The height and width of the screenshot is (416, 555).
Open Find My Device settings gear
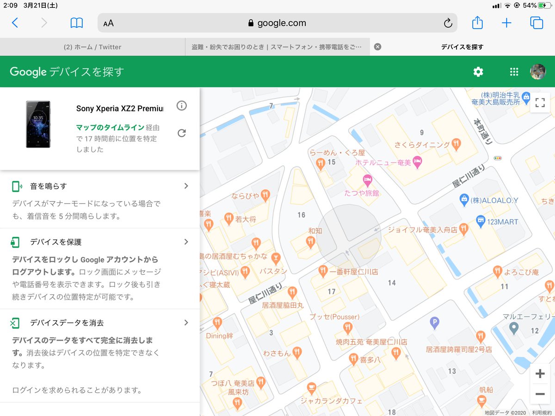(478, 72)
